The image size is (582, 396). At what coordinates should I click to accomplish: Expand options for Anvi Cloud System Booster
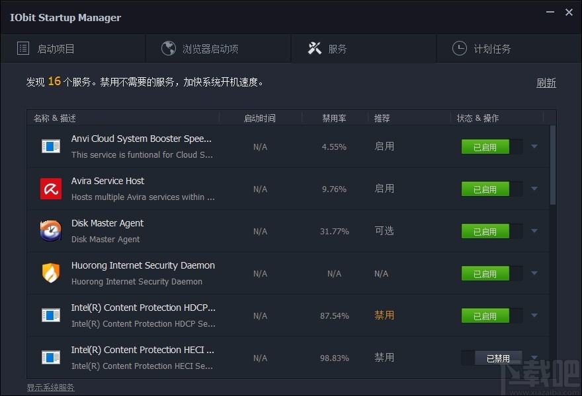click(534, 147)
